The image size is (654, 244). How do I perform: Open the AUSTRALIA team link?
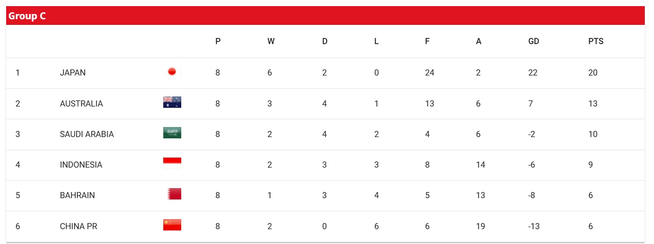pos(81,103)
